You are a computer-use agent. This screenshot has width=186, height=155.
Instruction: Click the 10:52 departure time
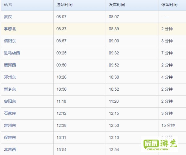(114, 89)
